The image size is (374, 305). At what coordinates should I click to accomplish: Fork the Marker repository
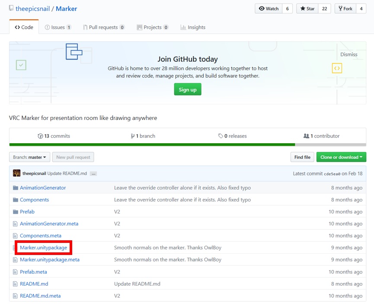pos(345,9)
